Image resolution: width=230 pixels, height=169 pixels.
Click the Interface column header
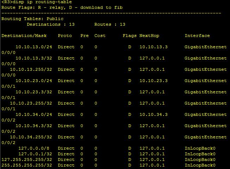click(197, 36)
